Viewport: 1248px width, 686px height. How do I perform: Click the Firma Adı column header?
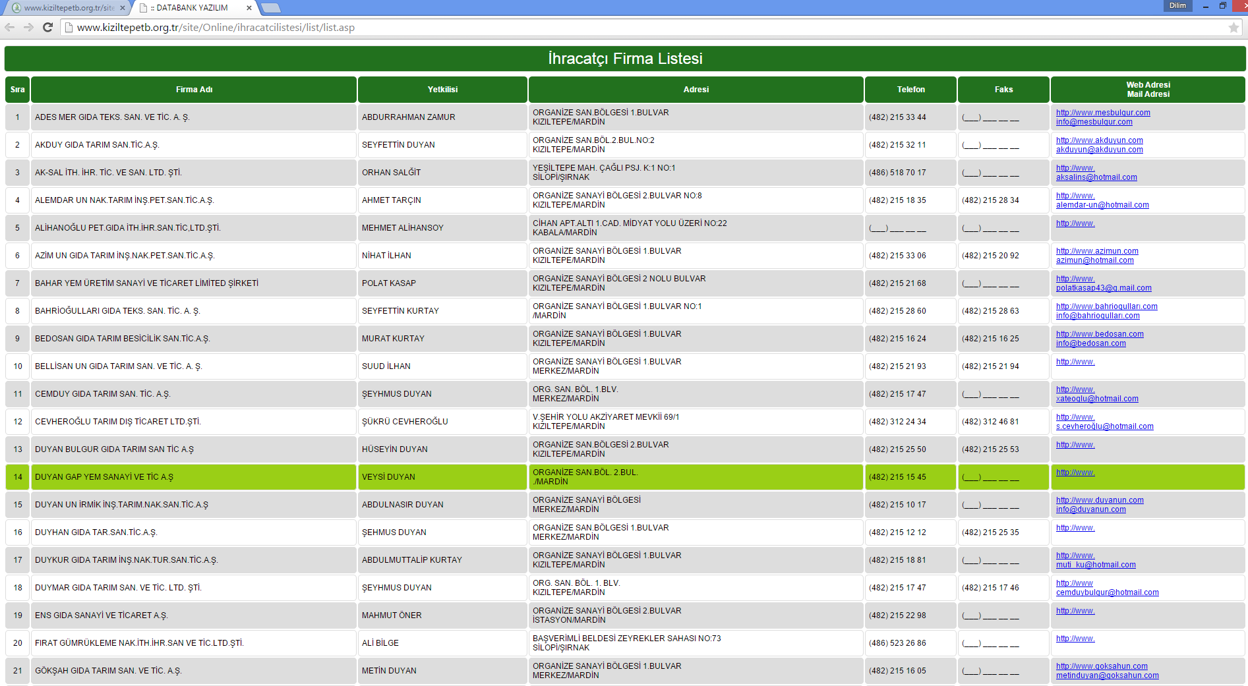tap(194, 90)
